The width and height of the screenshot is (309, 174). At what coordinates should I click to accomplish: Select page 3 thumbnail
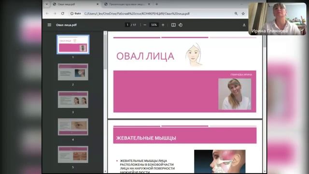[73, 100]
